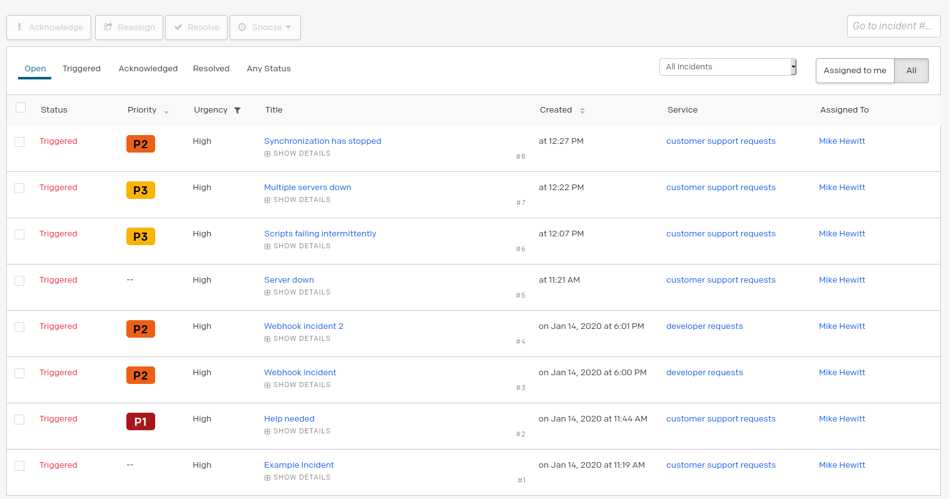949x499 pixels.
Task: Select the Resolve checkmark icon
Action: pos(180,27)
